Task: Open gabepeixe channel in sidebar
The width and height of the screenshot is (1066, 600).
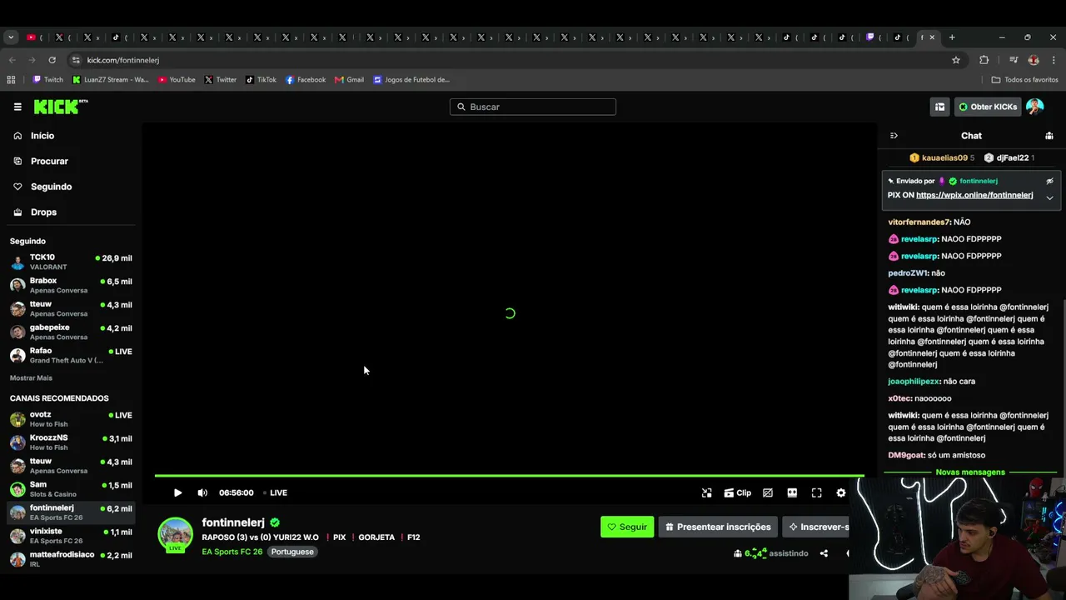Action: click(x=71, y=332)
